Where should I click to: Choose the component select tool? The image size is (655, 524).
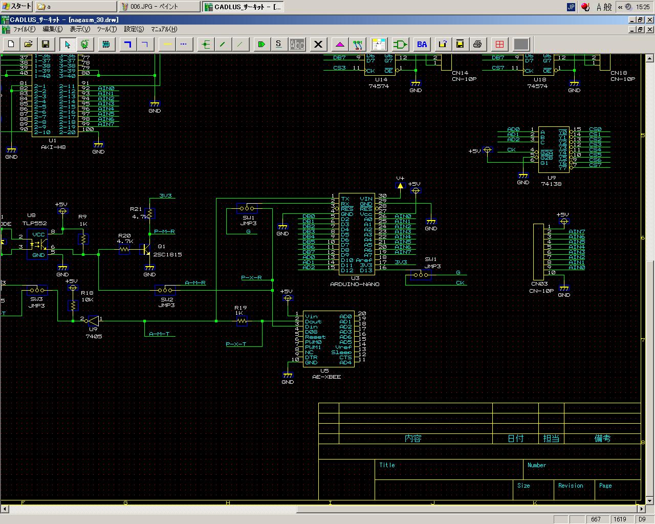(85, 45)
